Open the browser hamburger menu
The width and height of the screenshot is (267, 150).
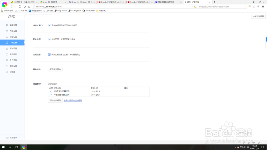[263, 6]
